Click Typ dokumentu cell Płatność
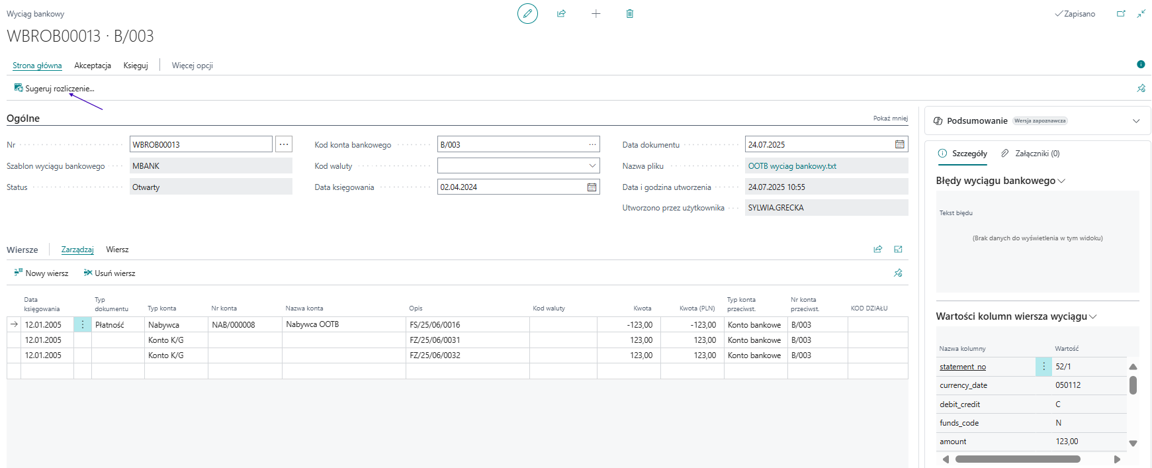This screenshot has height=468, width=1152. point(118,325)
